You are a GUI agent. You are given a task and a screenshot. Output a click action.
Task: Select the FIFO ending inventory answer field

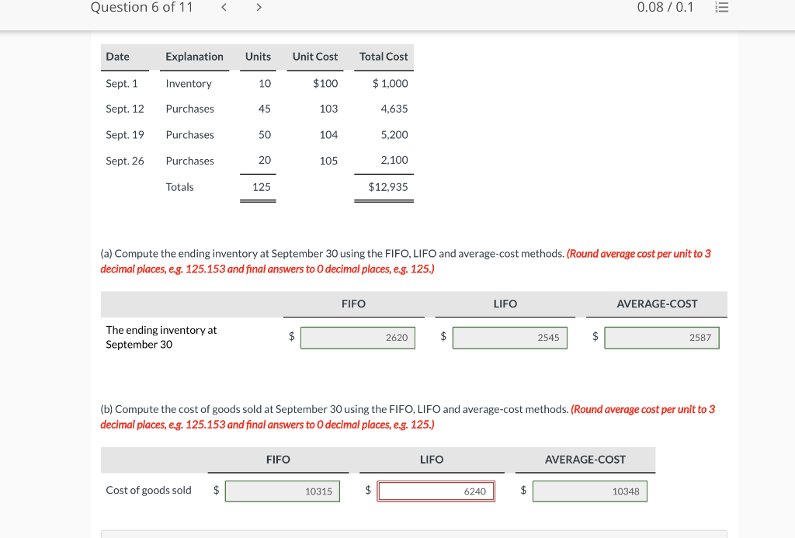tap(357, 337)
